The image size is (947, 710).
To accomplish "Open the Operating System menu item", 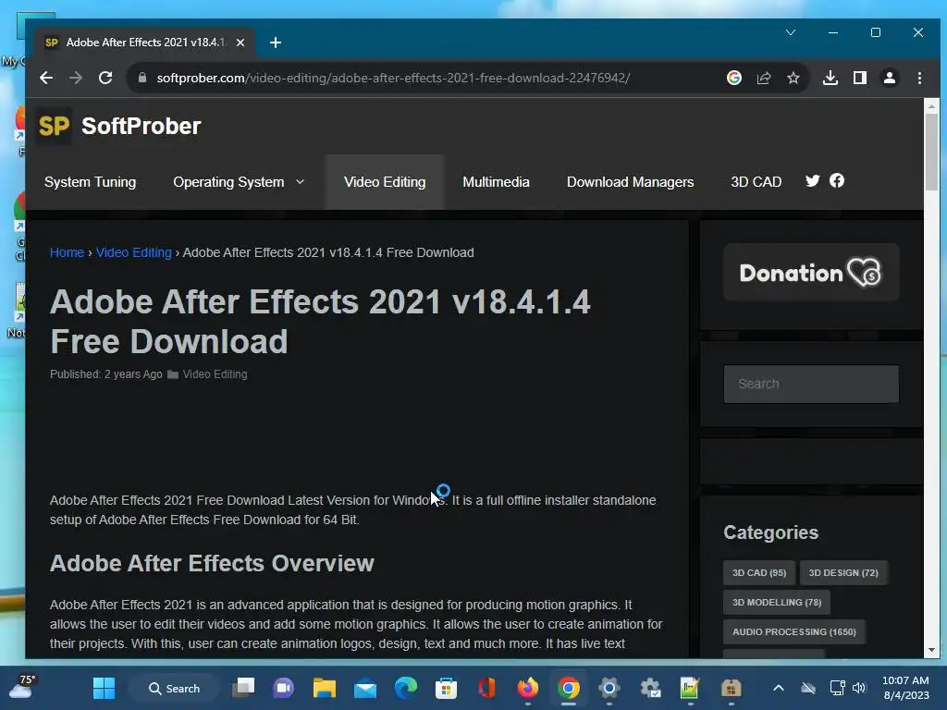I will click(x=228, y=182).
